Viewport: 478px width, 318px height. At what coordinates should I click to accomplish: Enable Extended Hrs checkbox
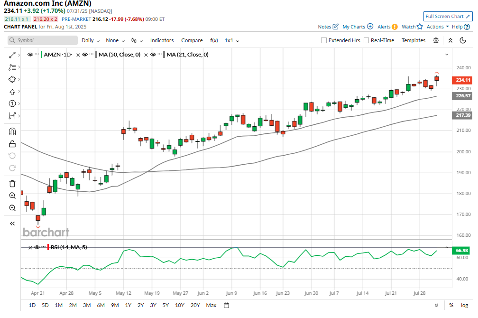pyautogui.click(x=324, y=40)
